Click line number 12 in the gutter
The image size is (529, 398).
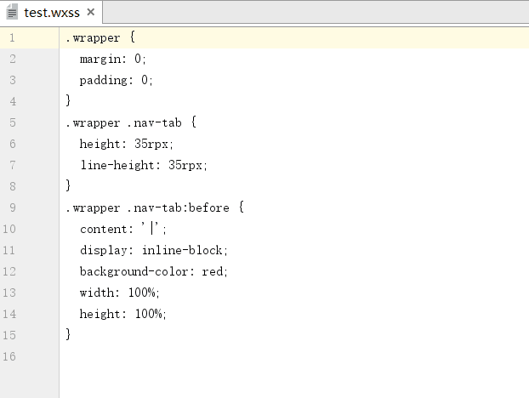(10, 271)
